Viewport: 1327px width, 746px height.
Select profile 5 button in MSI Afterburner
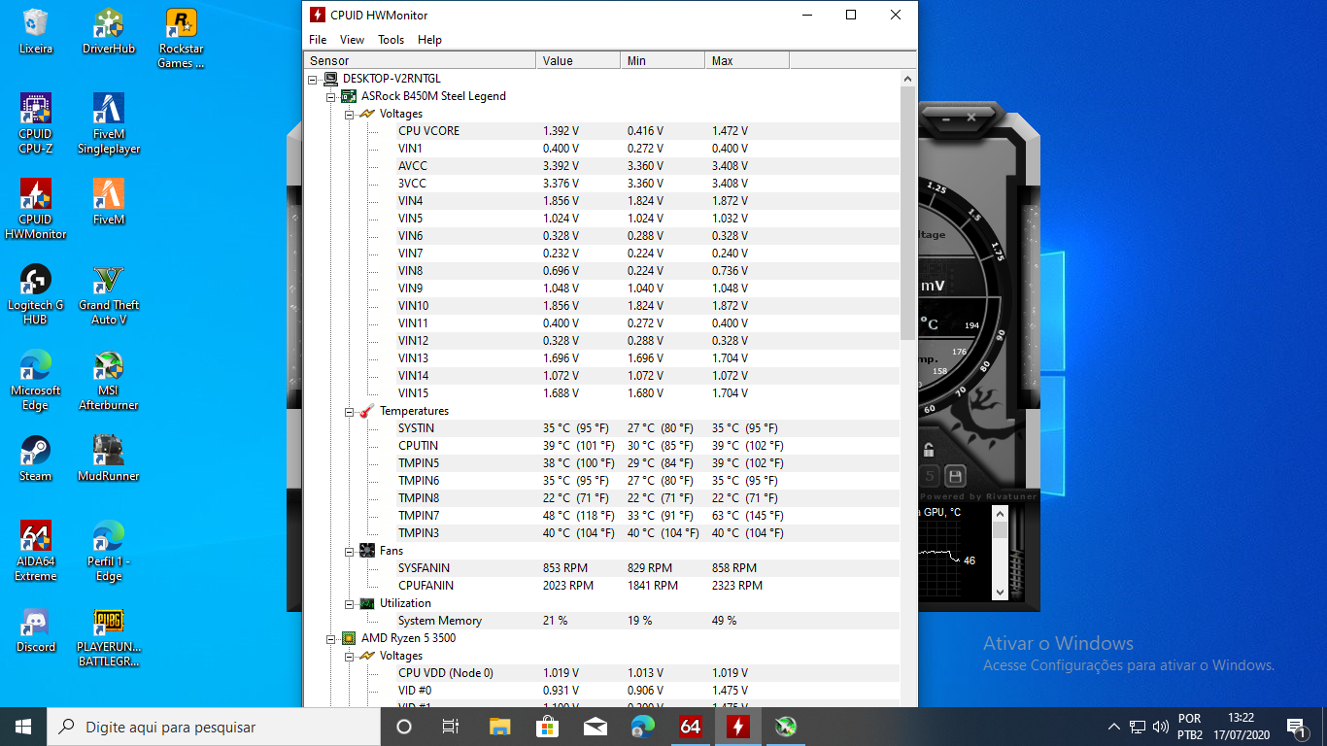click(x=929, y=476)
